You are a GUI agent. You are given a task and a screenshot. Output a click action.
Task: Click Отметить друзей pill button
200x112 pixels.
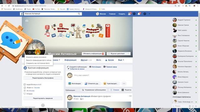[x=92, y=84]
